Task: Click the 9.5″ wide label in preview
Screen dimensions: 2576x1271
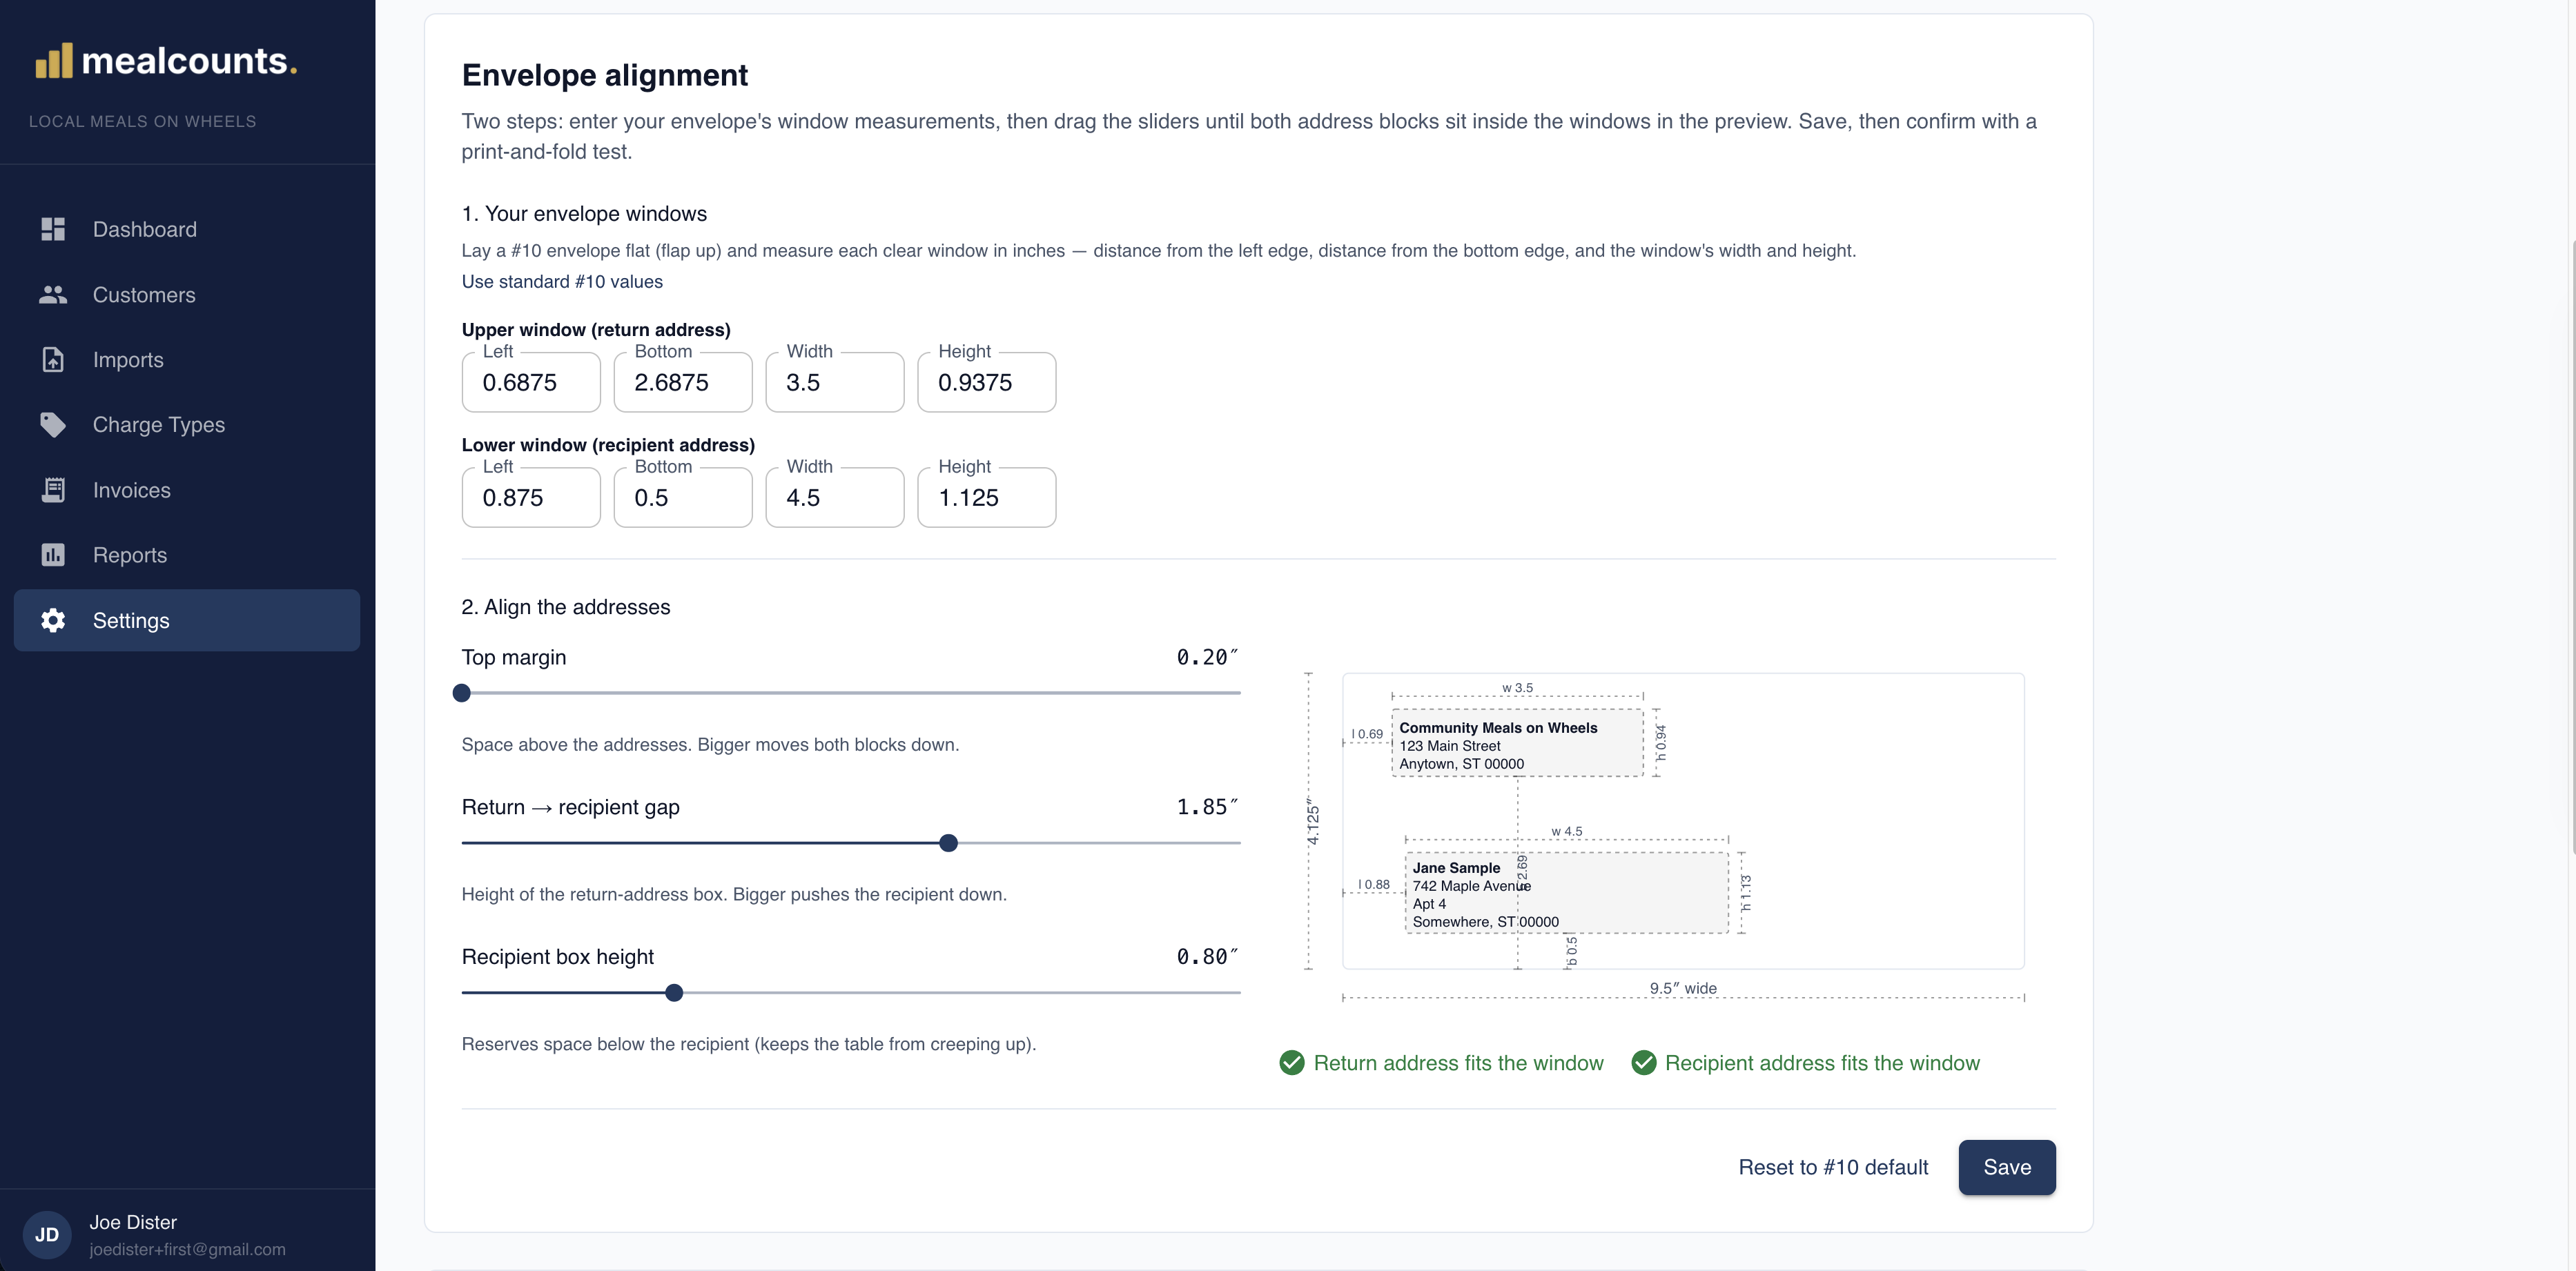Action: pyautogui.click(x=1683, y=988)
